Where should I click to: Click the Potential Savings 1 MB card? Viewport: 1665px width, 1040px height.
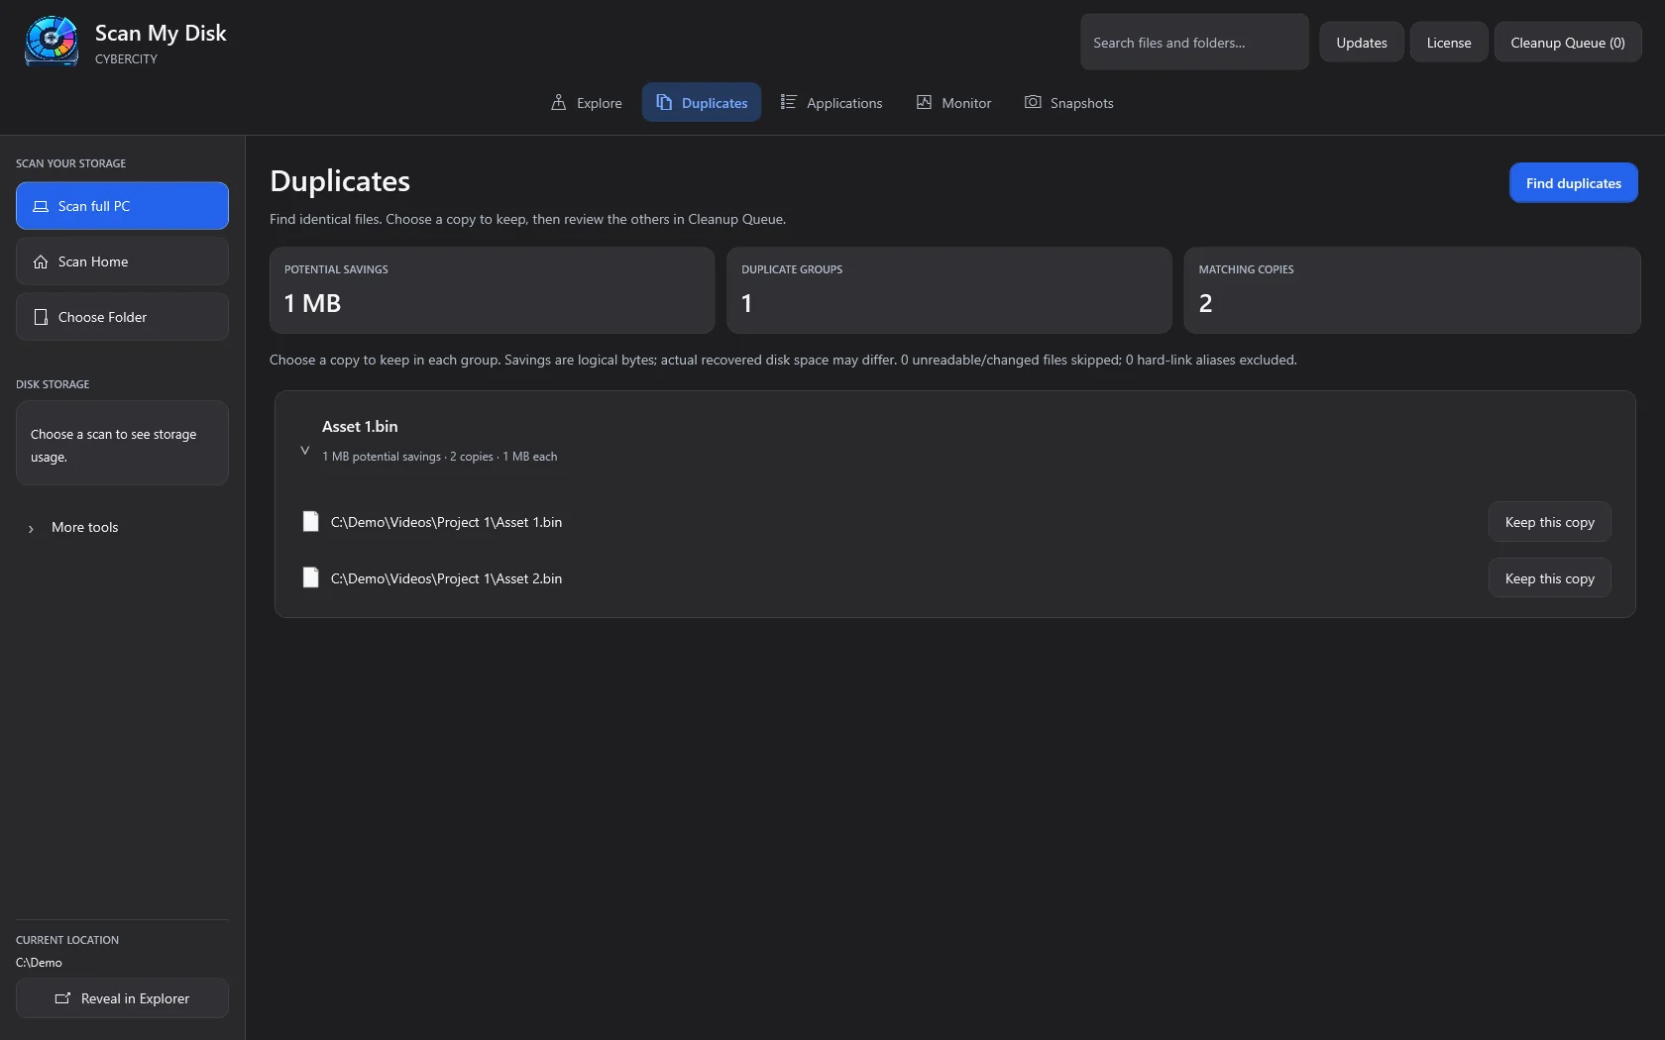(x=492, y=290)
